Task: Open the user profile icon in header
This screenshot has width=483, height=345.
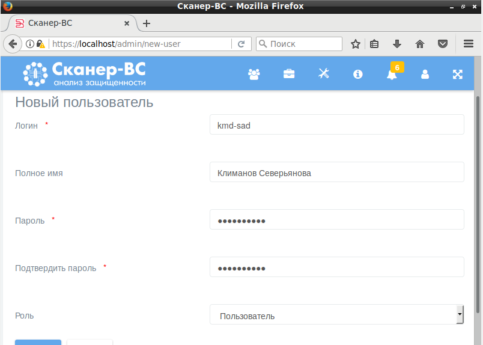Action: [x=425, y=74]
